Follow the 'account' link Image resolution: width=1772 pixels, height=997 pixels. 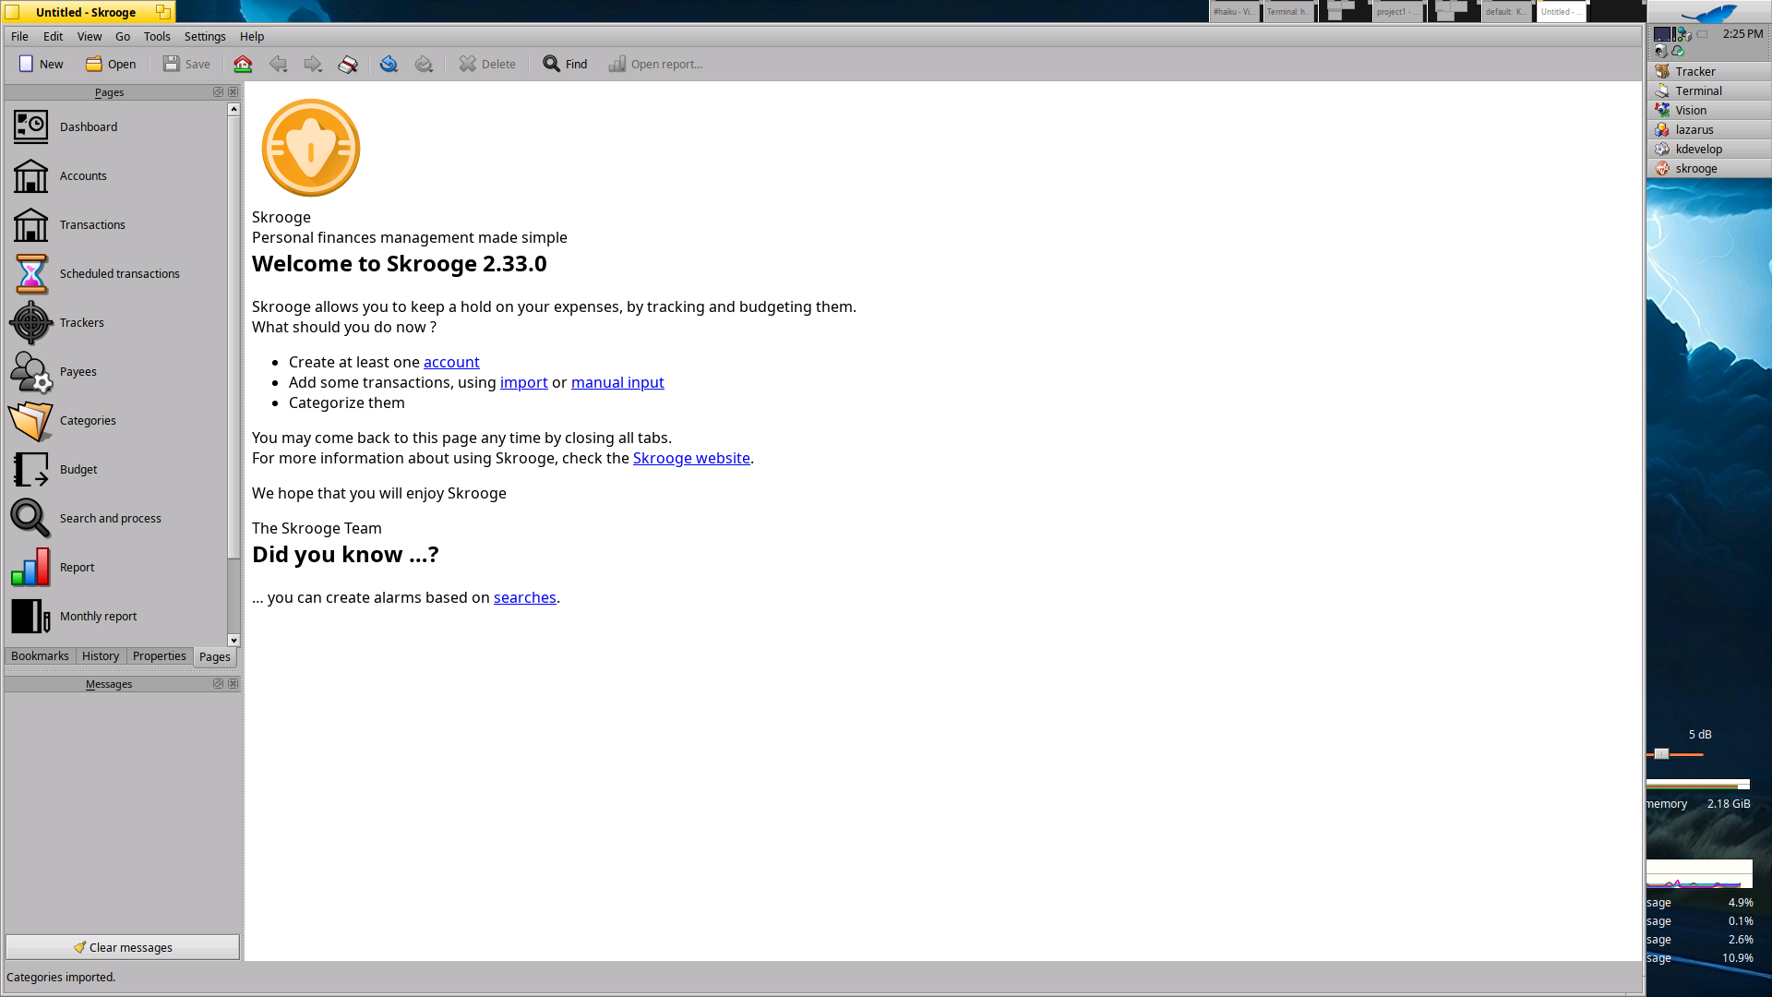point(451,362)
